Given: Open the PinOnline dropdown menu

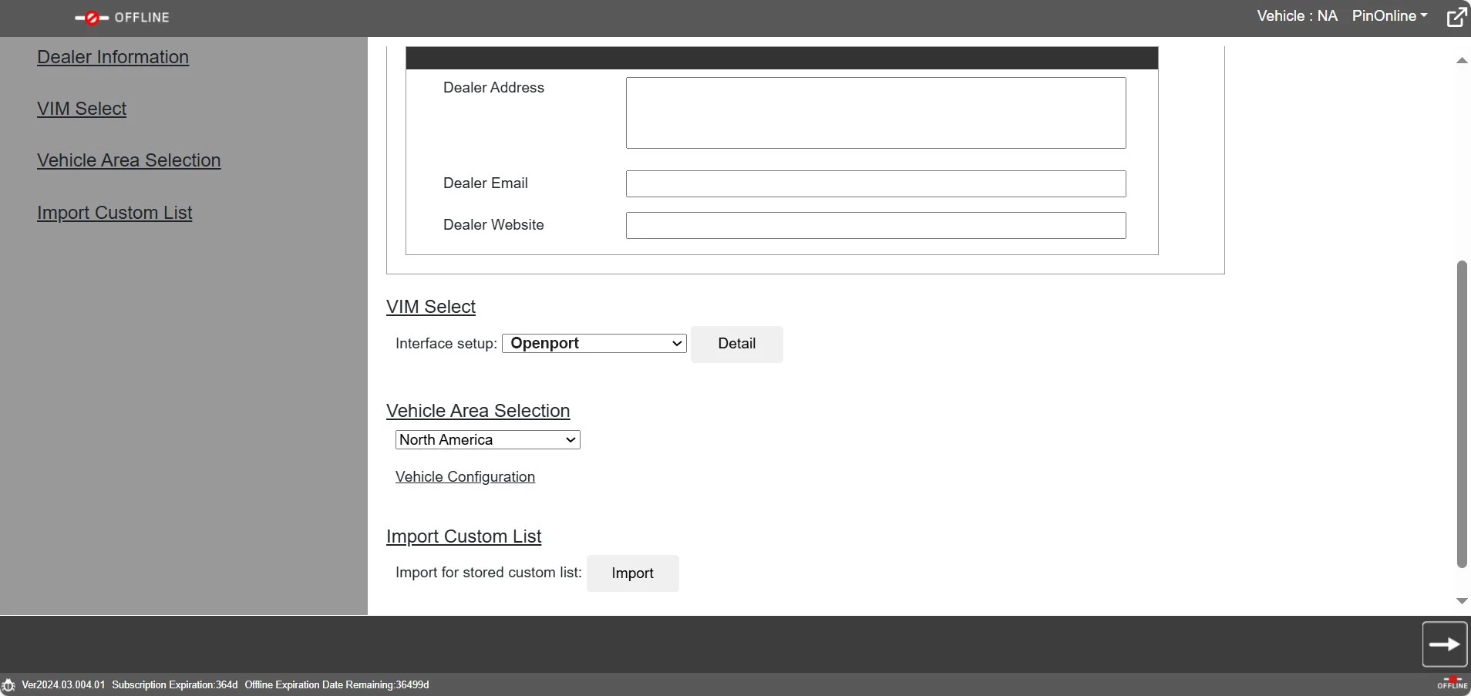Looking at the screenshot, I should [1389, 16].
